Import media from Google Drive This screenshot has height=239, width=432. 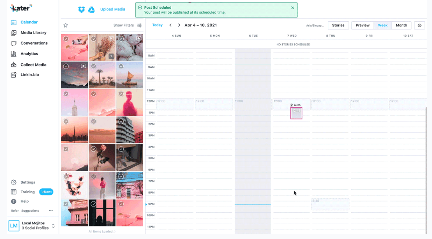[91, 9]
